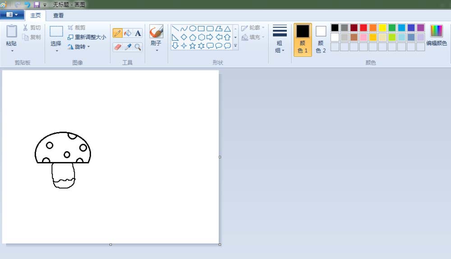Choose the Rectangle shape
The image size is (451, 259).
pyautogui.click(x=201, y=28)
